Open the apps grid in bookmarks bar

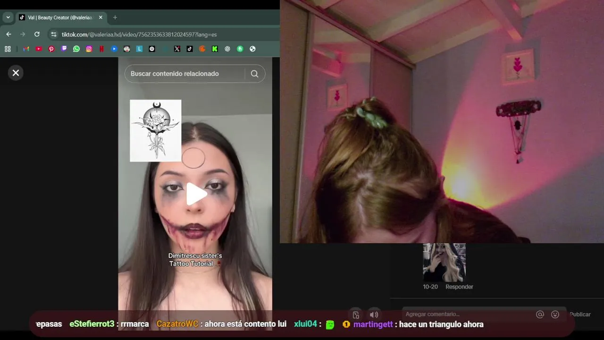(x=8, y=49)
